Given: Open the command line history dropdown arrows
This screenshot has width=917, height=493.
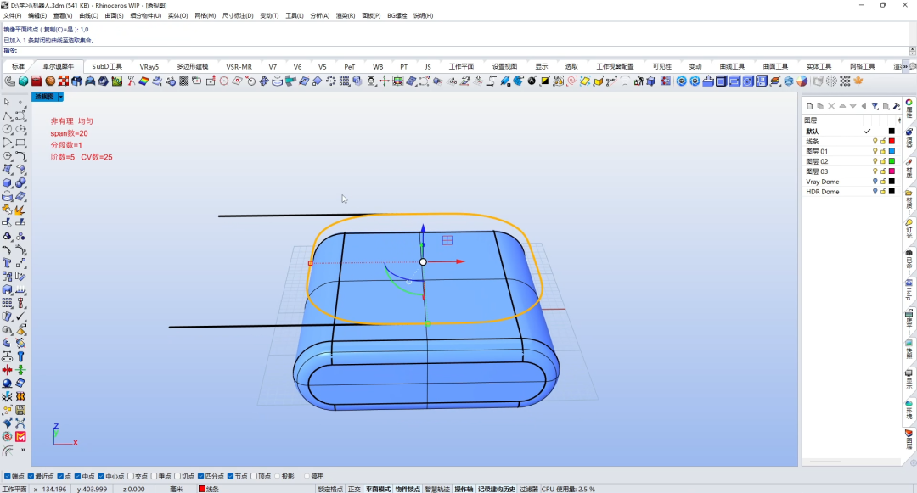Looking at the screenshot, I should pos(912,51).
